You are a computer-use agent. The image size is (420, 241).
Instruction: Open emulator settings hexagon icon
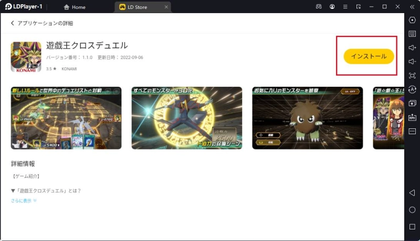(412, 20)
